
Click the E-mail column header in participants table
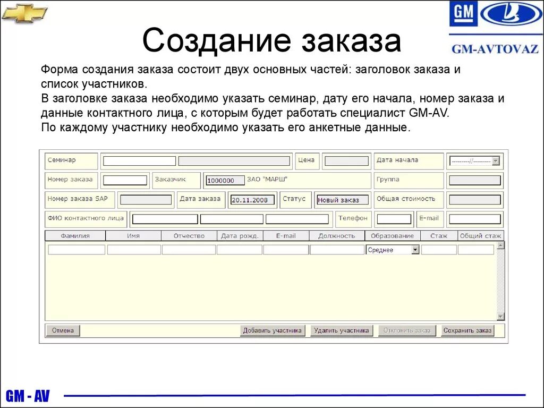click(x=286, y=236)
